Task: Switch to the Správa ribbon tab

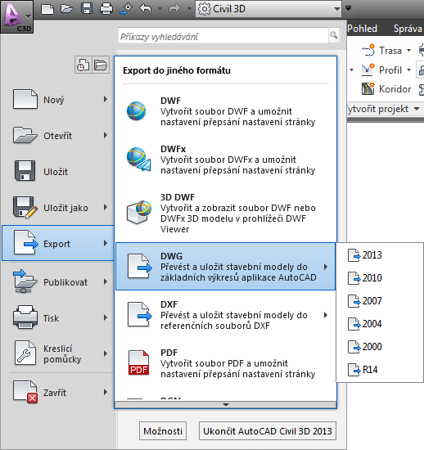Action: click(x=408, y=29)
